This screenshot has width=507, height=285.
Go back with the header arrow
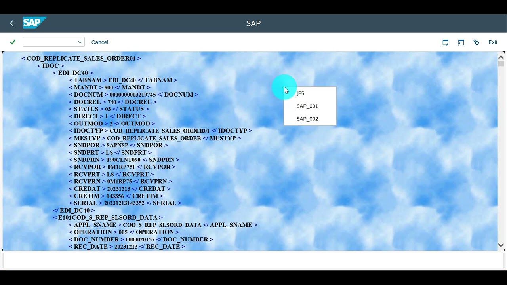pos(12,23)
